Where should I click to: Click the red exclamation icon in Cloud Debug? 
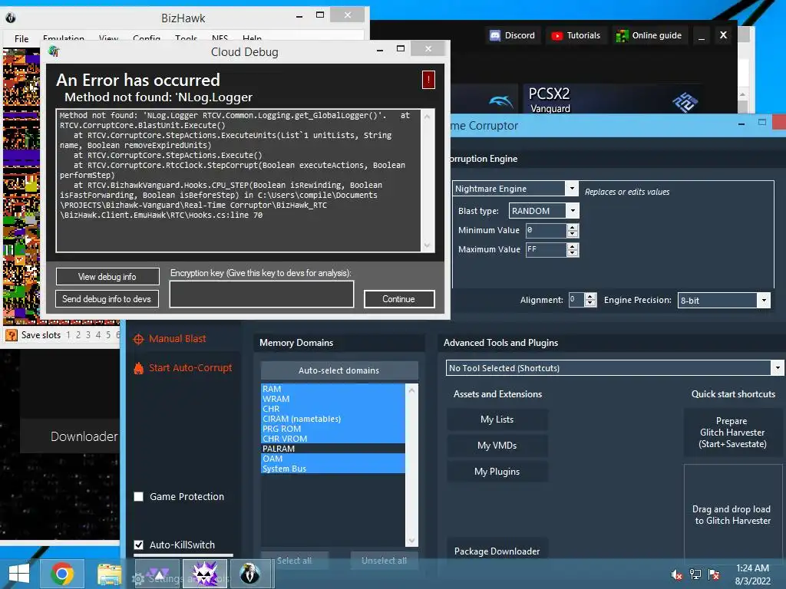click(428, 80)
